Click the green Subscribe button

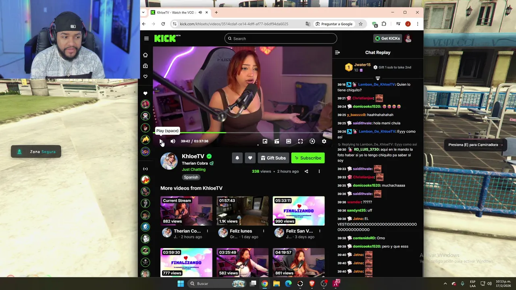point(308,158)
